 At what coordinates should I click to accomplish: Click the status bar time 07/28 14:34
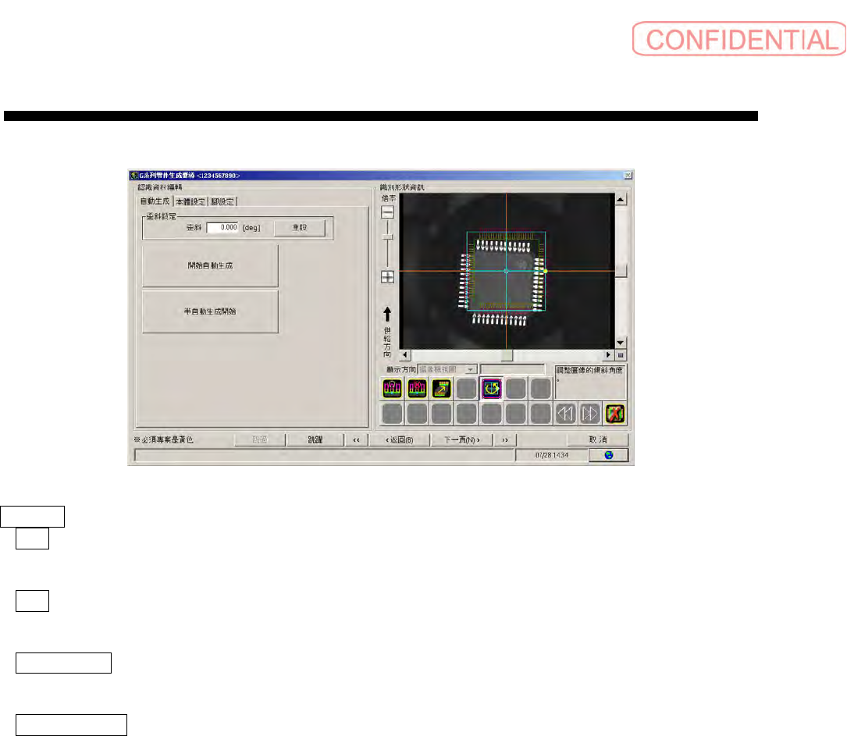(x=551, y=455)
